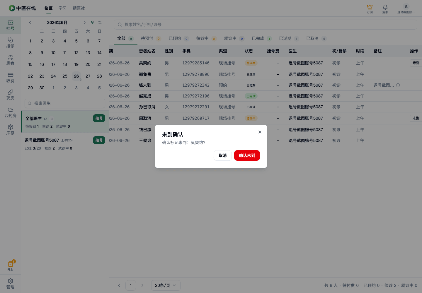
Task: Click the 订阅 crown icon
Action: pyautogui.click(x=370, y=9)
